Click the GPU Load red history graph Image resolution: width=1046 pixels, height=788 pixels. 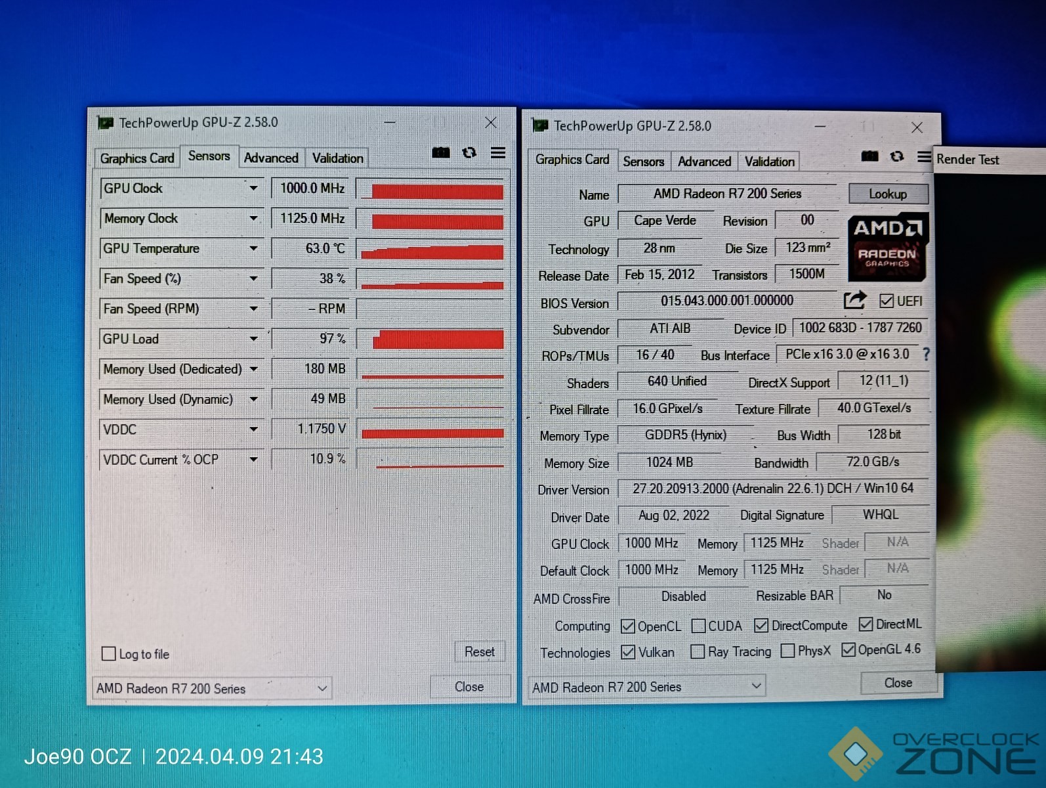coord(431,339)
